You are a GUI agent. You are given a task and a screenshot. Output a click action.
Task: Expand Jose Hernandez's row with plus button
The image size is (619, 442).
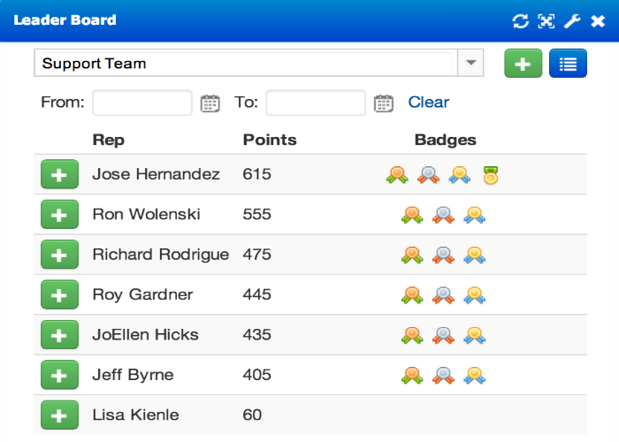tap(59, 174)
